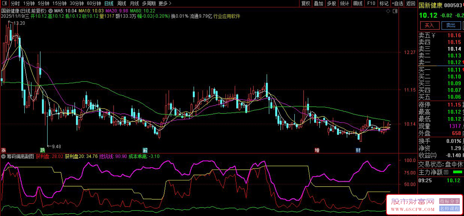Viewport: 464px width, 216px height.
Task: Click the 增 event marker on chart
Action: 317,150
